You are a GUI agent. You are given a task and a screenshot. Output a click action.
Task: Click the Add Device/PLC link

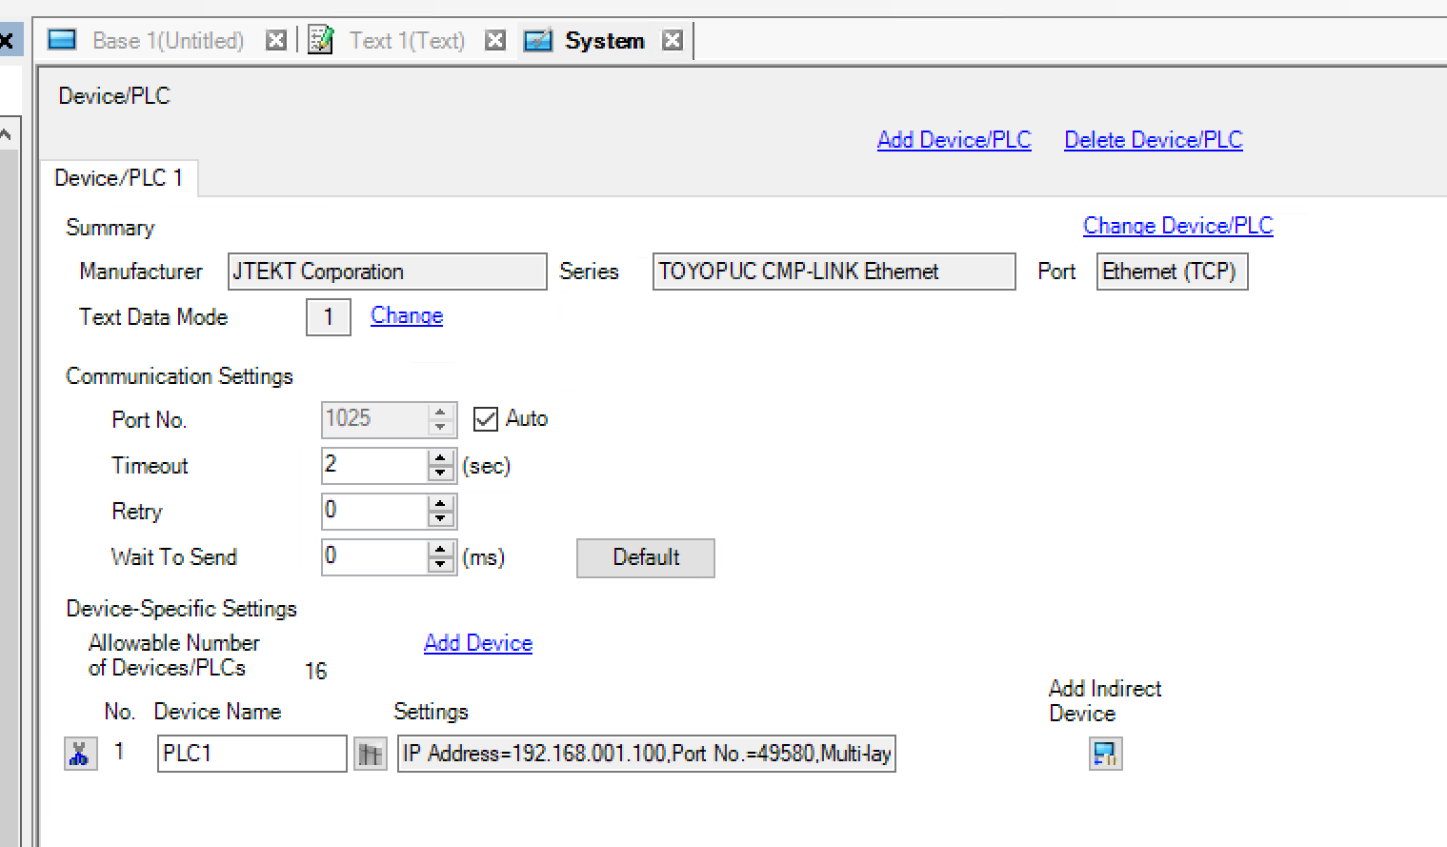click(x=954, y=140)
